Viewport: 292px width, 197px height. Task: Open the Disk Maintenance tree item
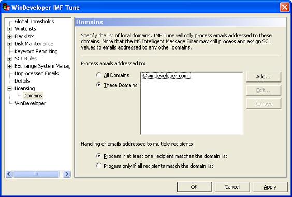[34, 44]
